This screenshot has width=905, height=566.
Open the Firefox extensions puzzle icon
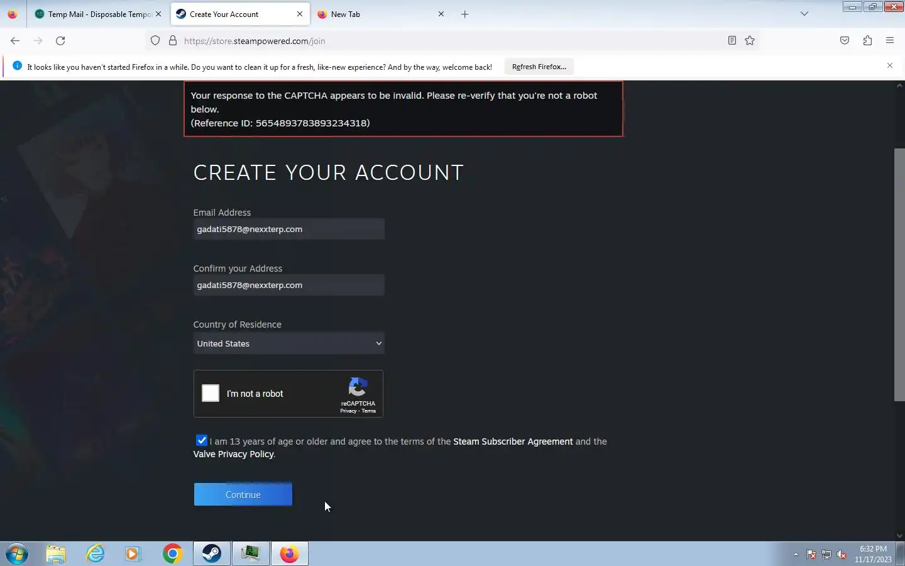tap(867, 41)
